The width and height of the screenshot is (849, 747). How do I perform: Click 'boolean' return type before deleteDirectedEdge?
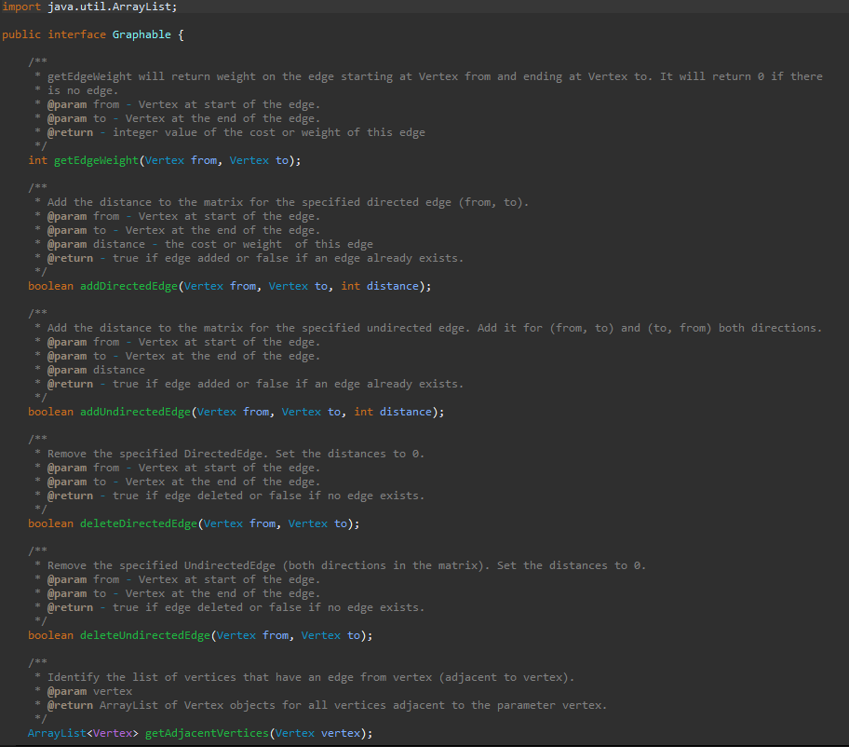(51, 523)
